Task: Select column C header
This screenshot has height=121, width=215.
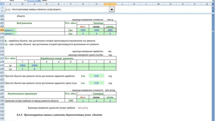Action: pyautogui.click(x=34, y=4)
